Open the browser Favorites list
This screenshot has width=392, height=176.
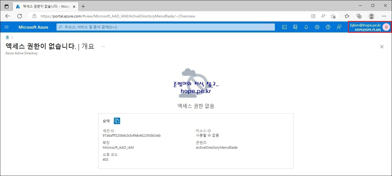click(x=347, y=16)
